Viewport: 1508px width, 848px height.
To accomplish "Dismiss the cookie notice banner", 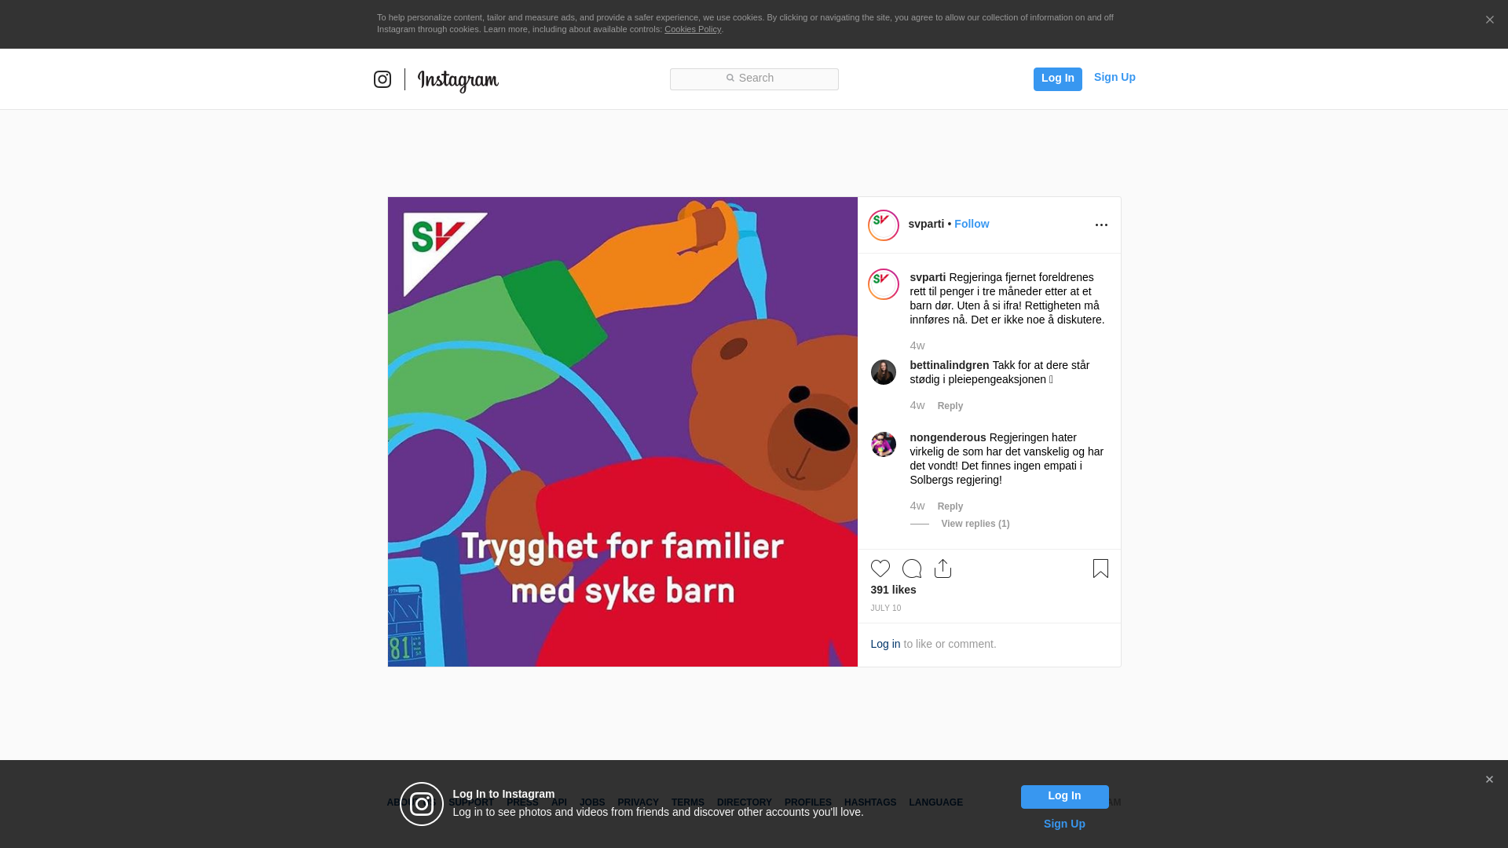I will tap(1489, 20).
